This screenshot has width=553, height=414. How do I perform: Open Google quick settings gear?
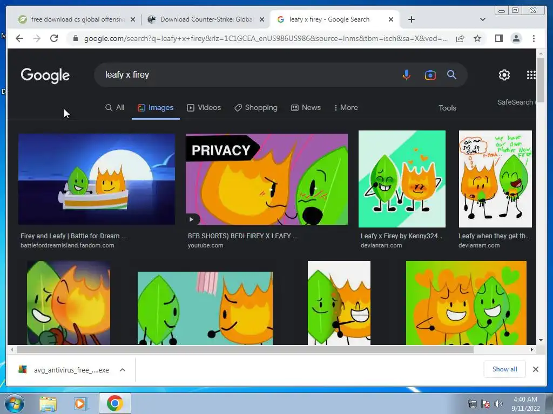[x=504, y=75]
